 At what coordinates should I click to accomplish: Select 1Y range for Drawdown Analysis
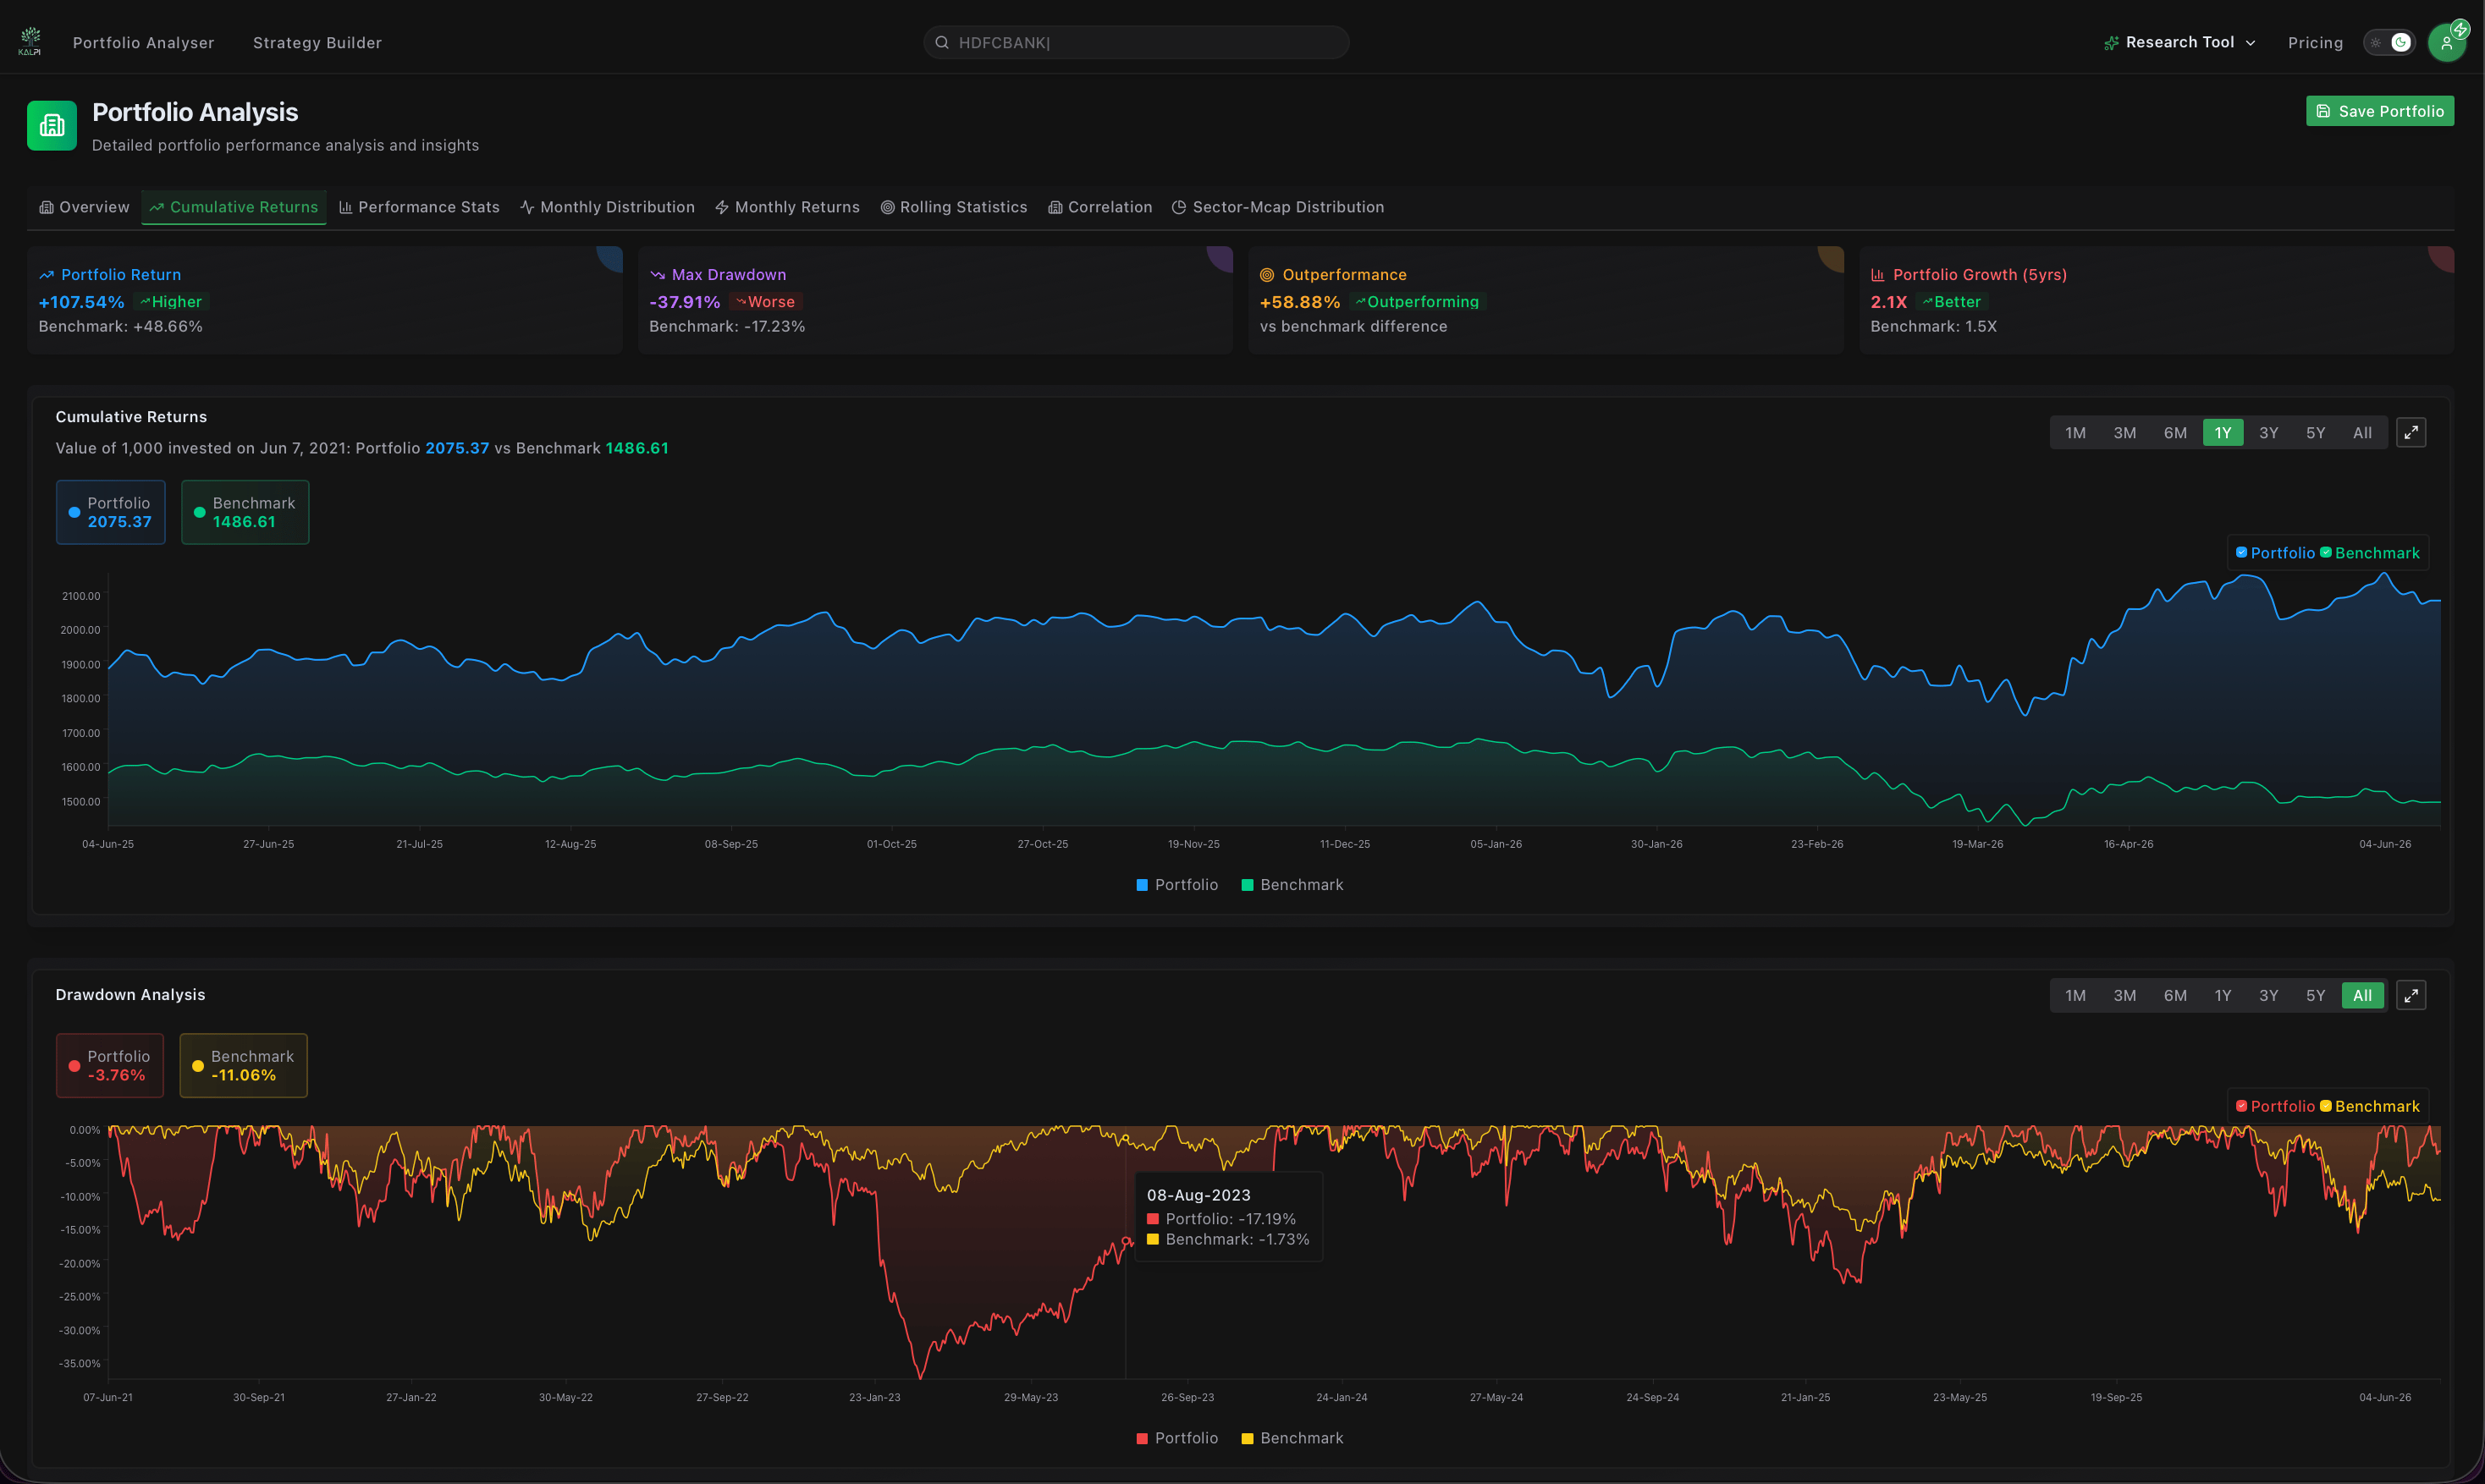(x=2222, y=995)
